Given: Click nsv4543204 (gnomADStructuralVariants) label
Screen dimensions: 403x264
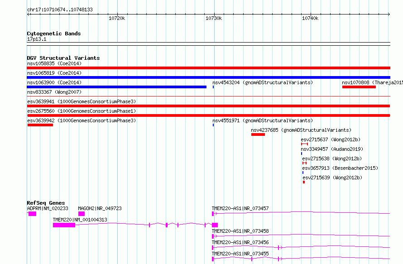Looking at the screenshot, I should pos(263,82).
